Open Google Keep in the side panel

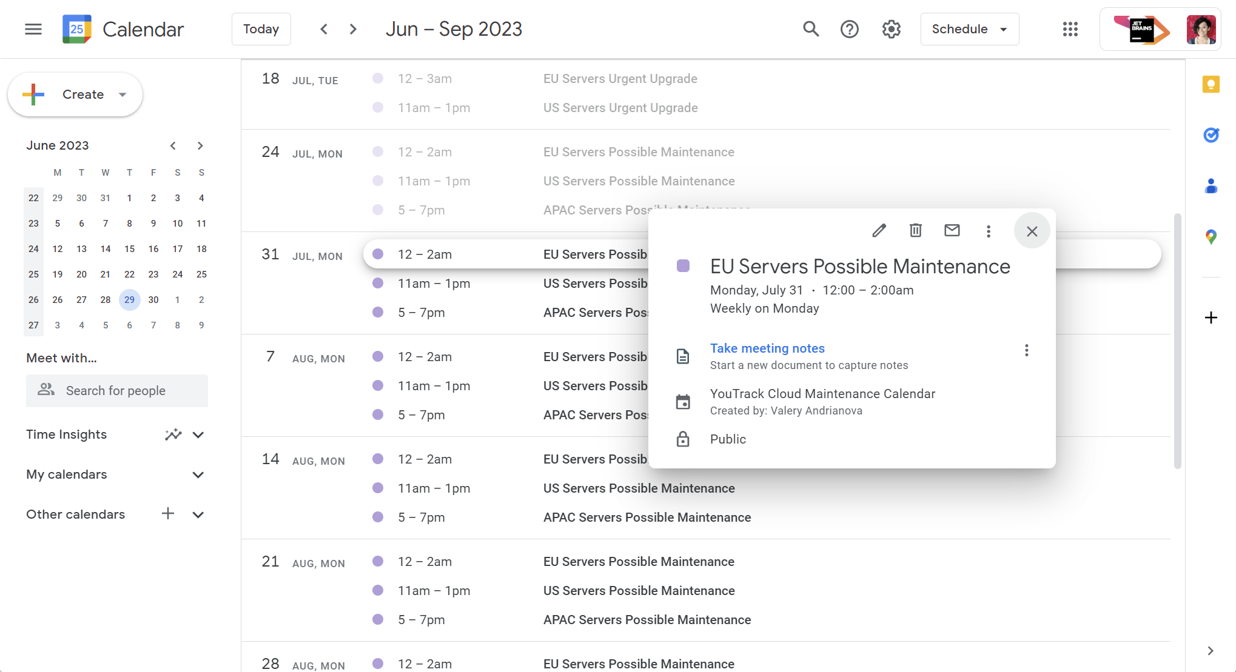(x=1211, y=84)
